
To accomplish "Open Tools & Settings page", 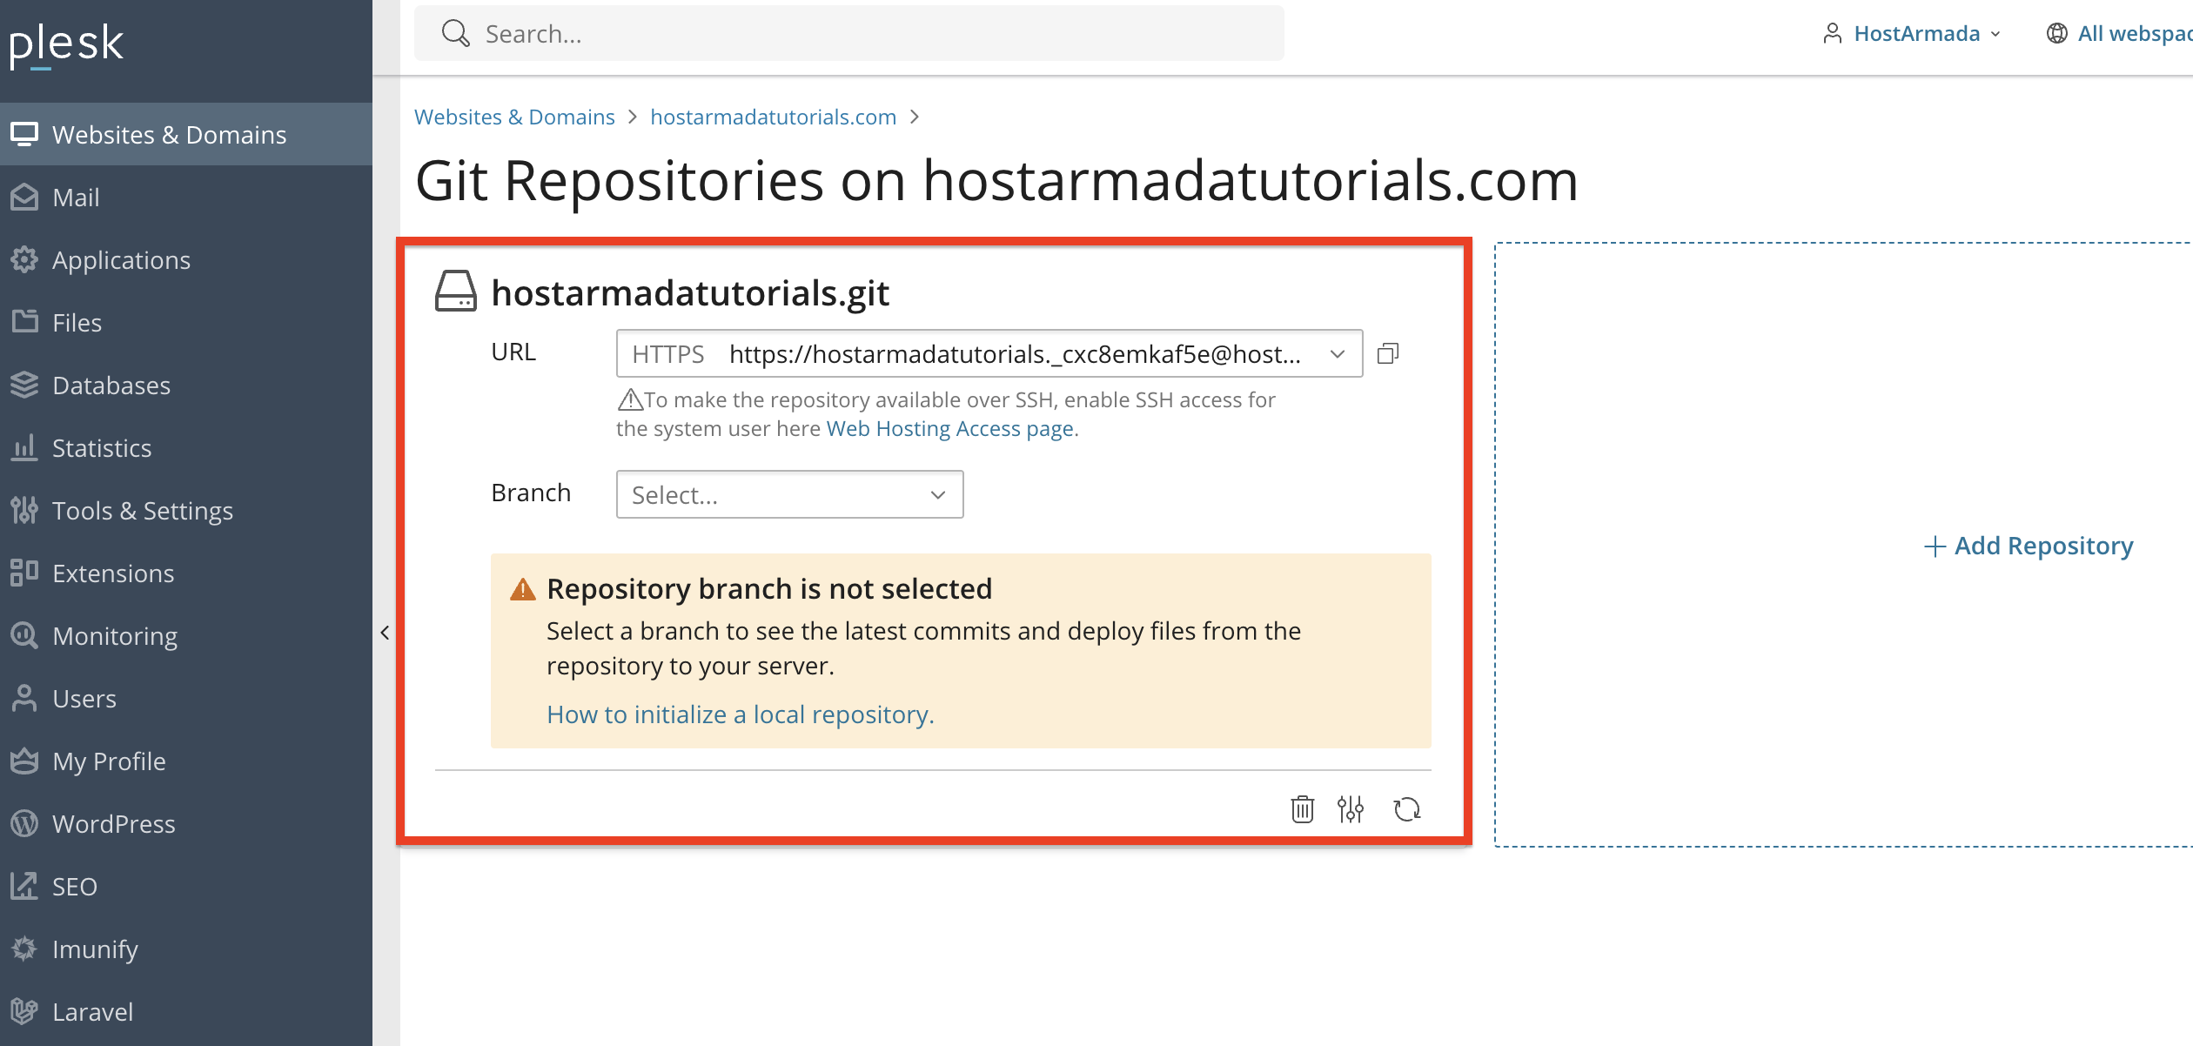I will pyautogui.click(x=186, y=511).
